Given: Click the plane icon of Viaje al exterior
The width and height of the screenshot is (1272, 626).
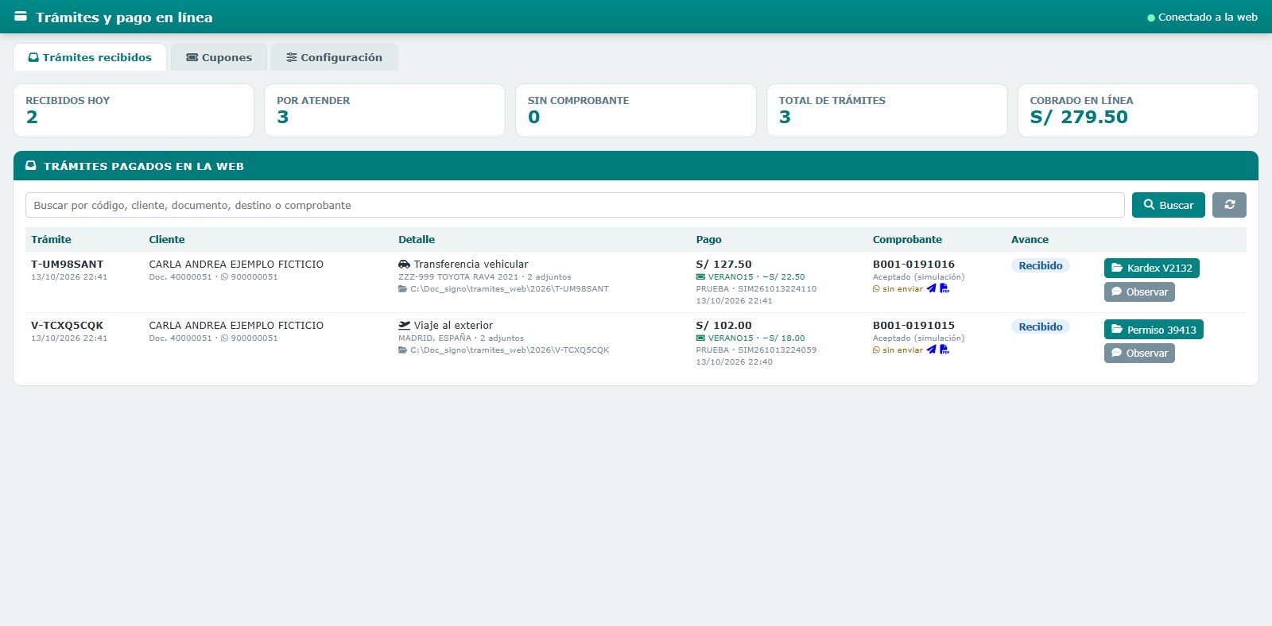Looking at the screenshot, I should click(x=404, y=325).
